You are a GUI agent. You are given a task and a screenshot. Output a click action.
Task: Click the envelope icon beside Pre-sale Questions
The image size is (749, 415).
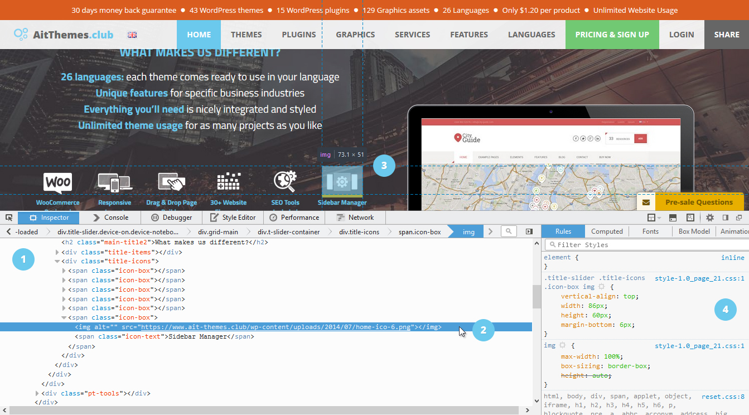[x=646, y=202]
